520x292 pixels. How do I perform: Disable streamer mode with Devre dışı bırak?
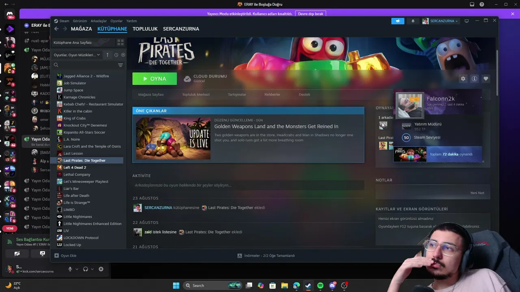click(310, 14)
